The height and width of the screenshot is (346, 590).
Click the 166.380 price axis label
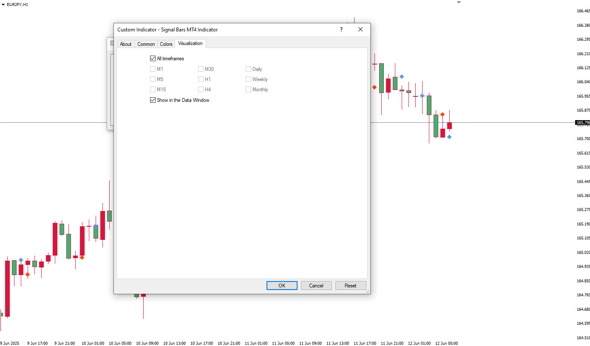pyautogui.click(x=583, y=25)
